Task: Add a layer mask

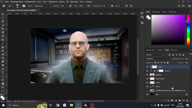Action: click(172, 100)
